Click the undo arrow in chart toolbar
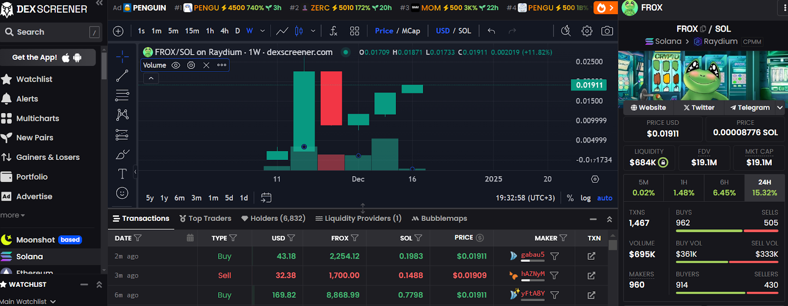Image resolution: width=788 pixels, height=306 pixels. (x=491, y=31)
